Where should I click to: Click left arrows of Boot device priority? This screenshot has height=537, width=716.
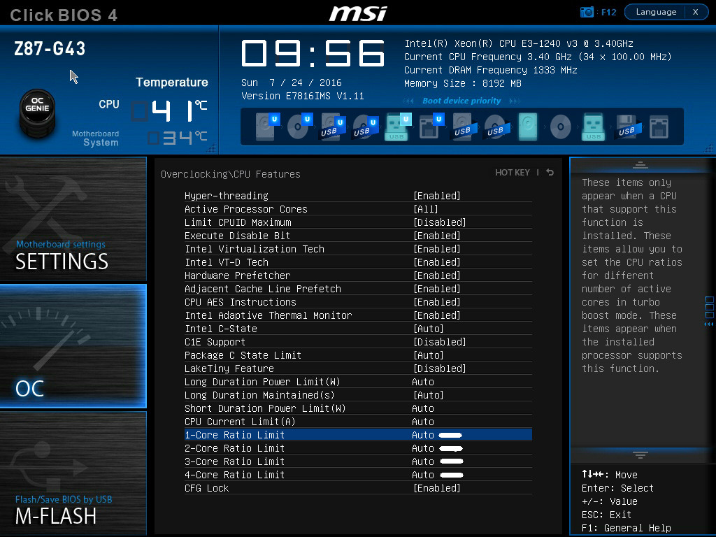click(x=408, y=101)
